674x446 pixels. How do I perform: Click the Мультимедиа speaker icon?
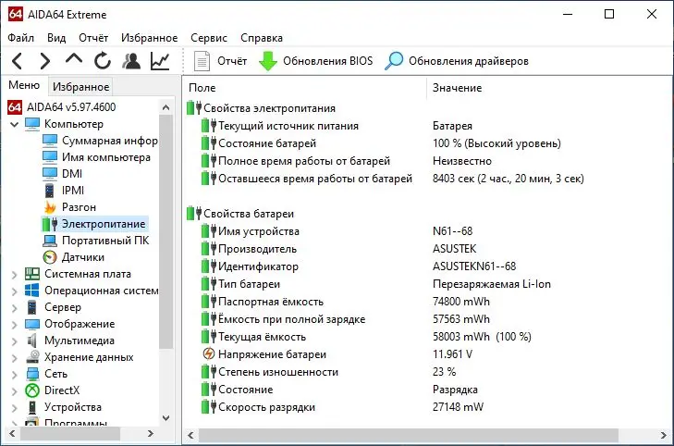click(31, 341)
